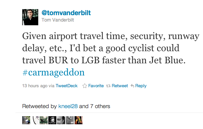
Task: Open black-and-white avatar of person wearing cap
Action: click(x=52, y=120)
